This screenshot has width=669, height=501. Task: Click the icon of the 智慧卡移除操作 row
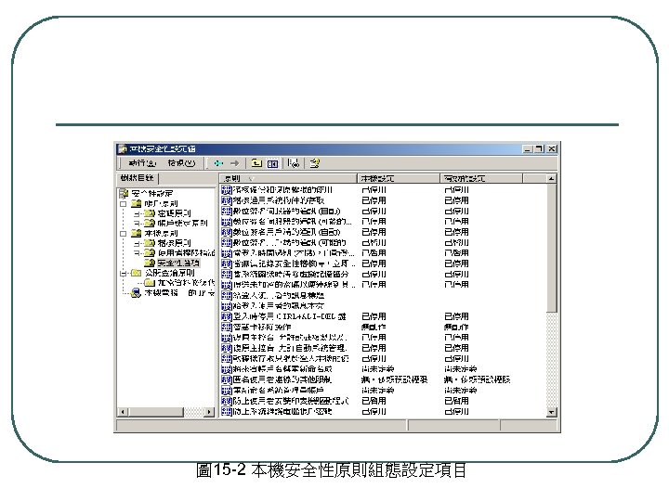(227, 328)
